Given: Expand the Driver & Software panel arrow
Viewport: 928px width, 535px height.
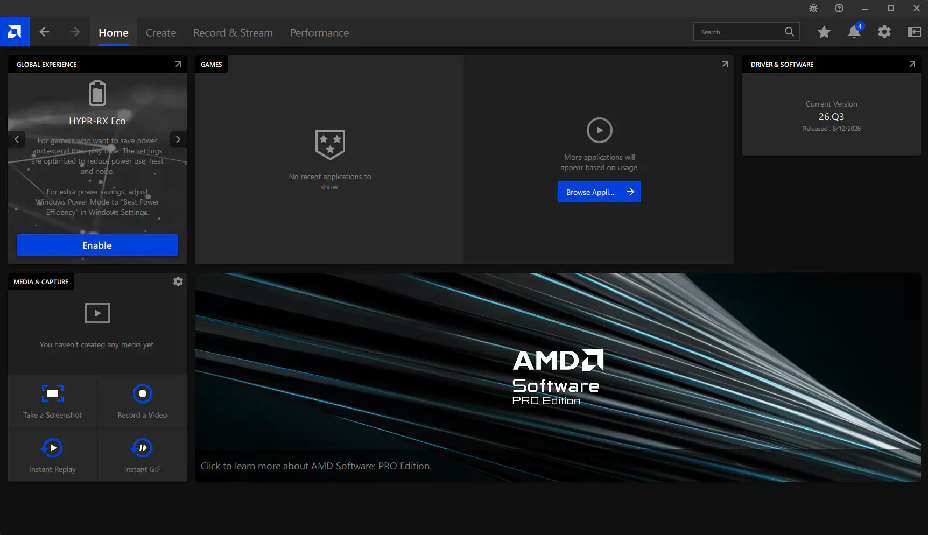Looking at the screenshot, I should [x=912, y=64].
